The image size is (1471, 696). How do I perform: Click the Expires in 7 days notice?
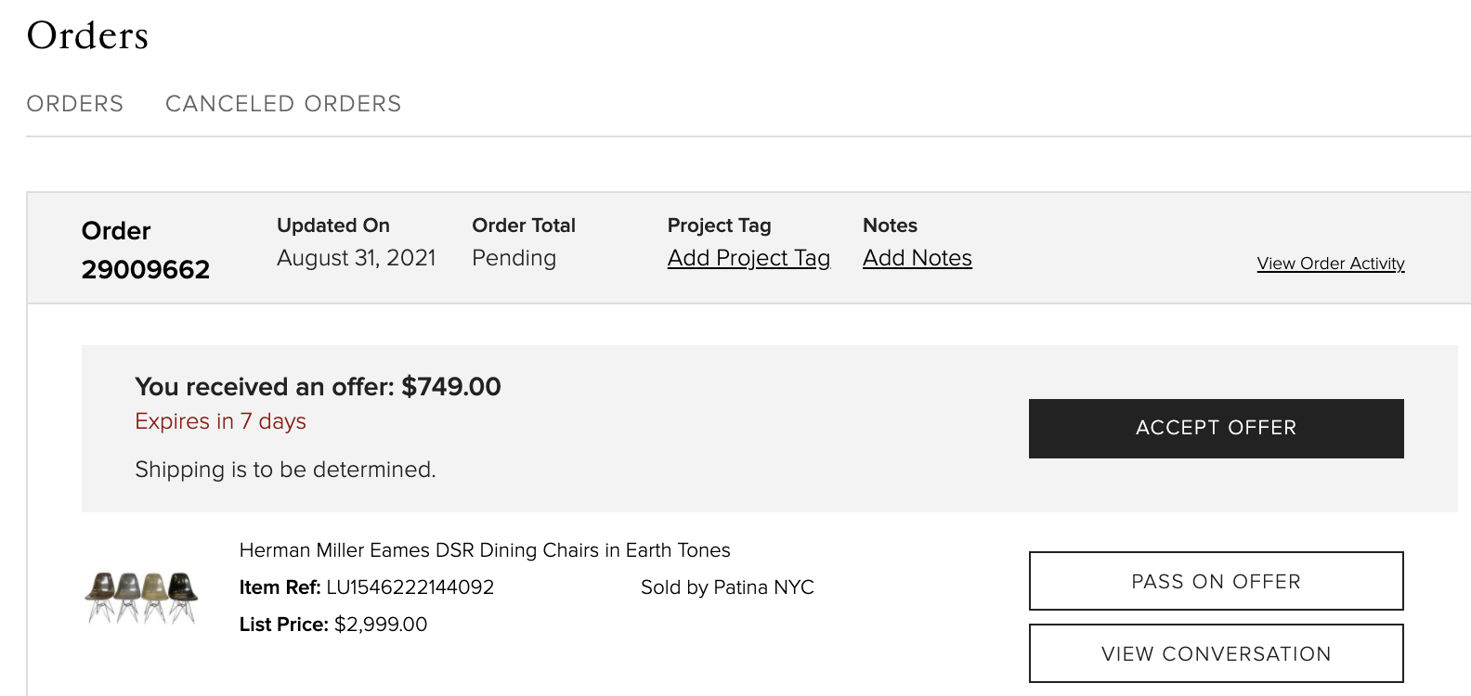click(x=220, y=421)
